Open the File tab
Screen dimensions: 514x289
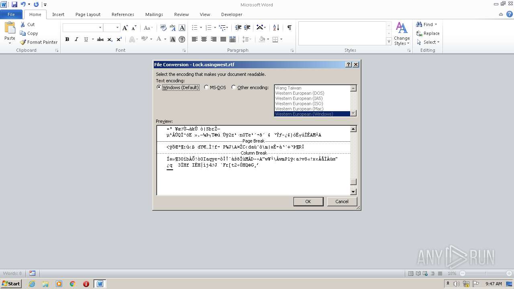coord(11,14)
